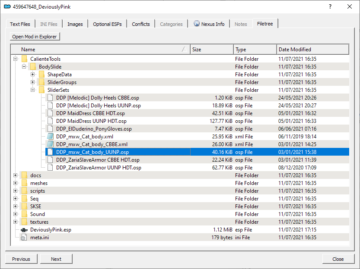
Task: Click the 08/12/2020 17:09 date cell
Action: (x=297, y=168)
